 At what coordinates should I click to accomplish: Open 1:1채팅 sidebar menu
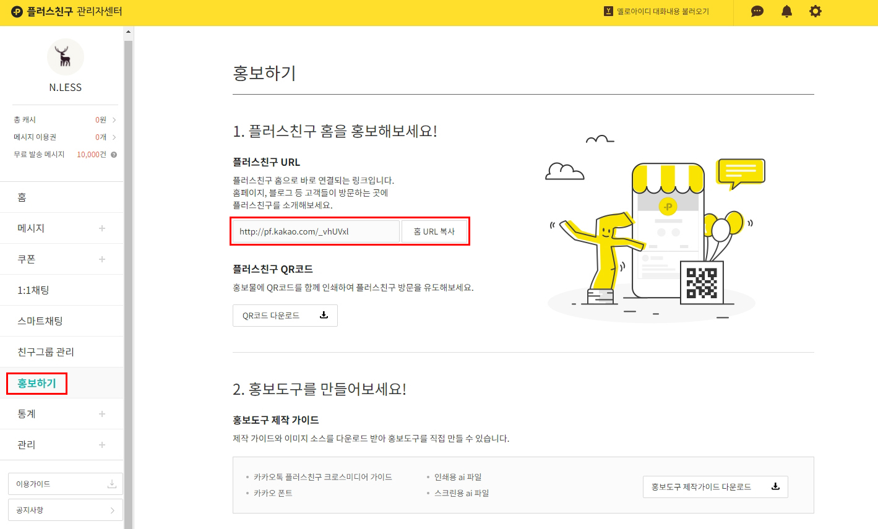click(x=62, y=290)
